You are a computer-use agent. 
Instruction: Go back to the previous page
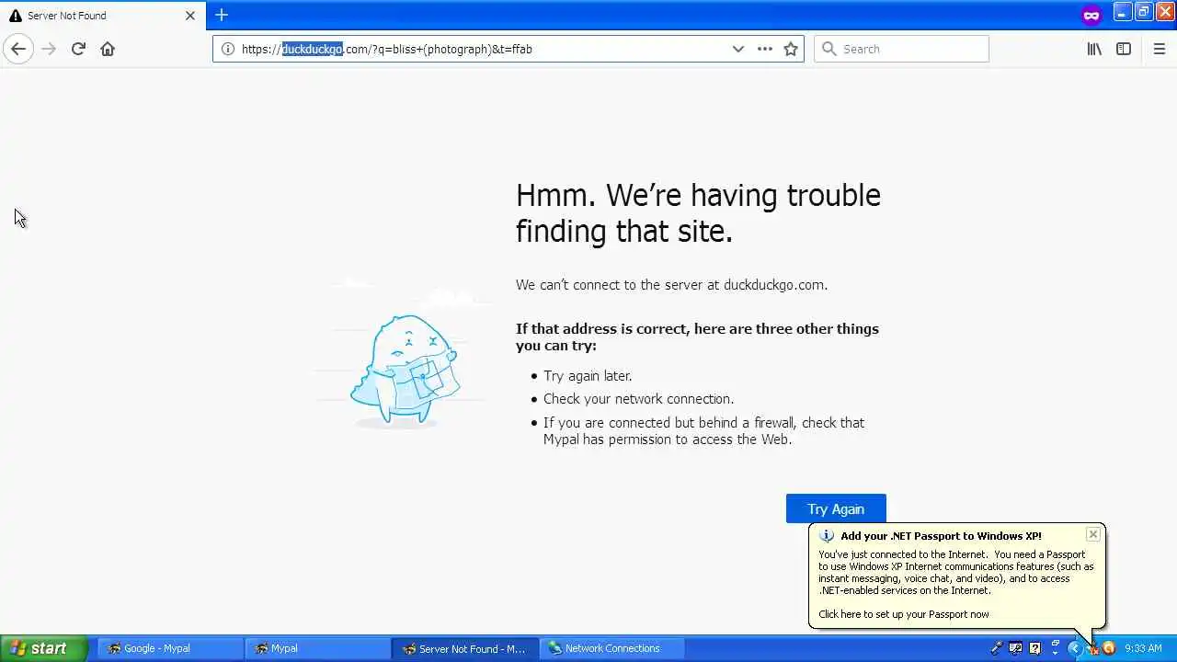(18, 49)
